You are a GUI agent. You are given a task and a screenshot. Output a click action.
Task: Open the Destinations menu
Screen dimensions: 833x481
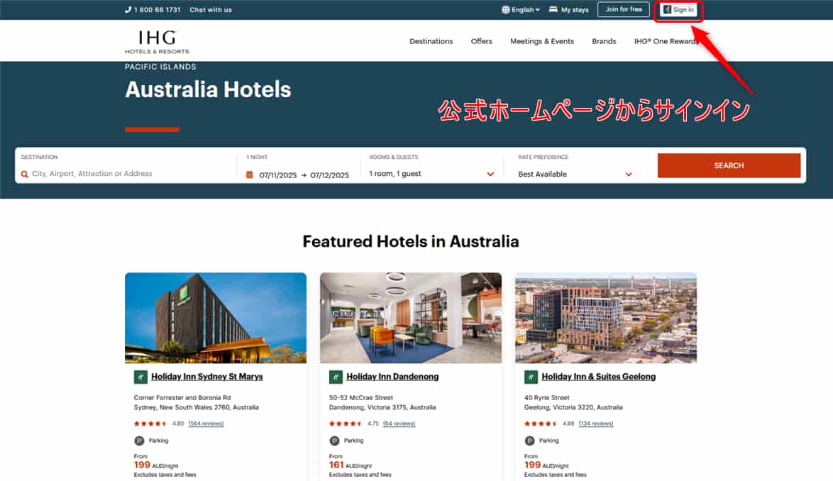pyautogui.click(x=431, y=41)
